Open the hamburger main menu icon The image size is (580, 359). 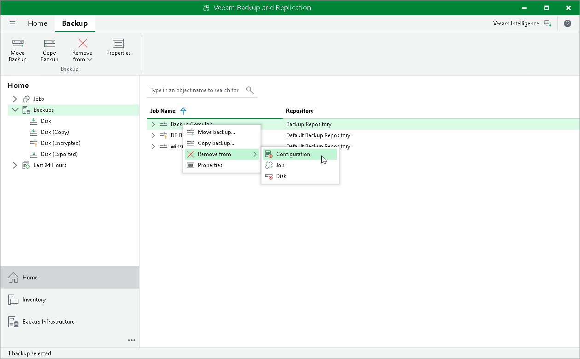pyautogui.click(x=12, y=23)
